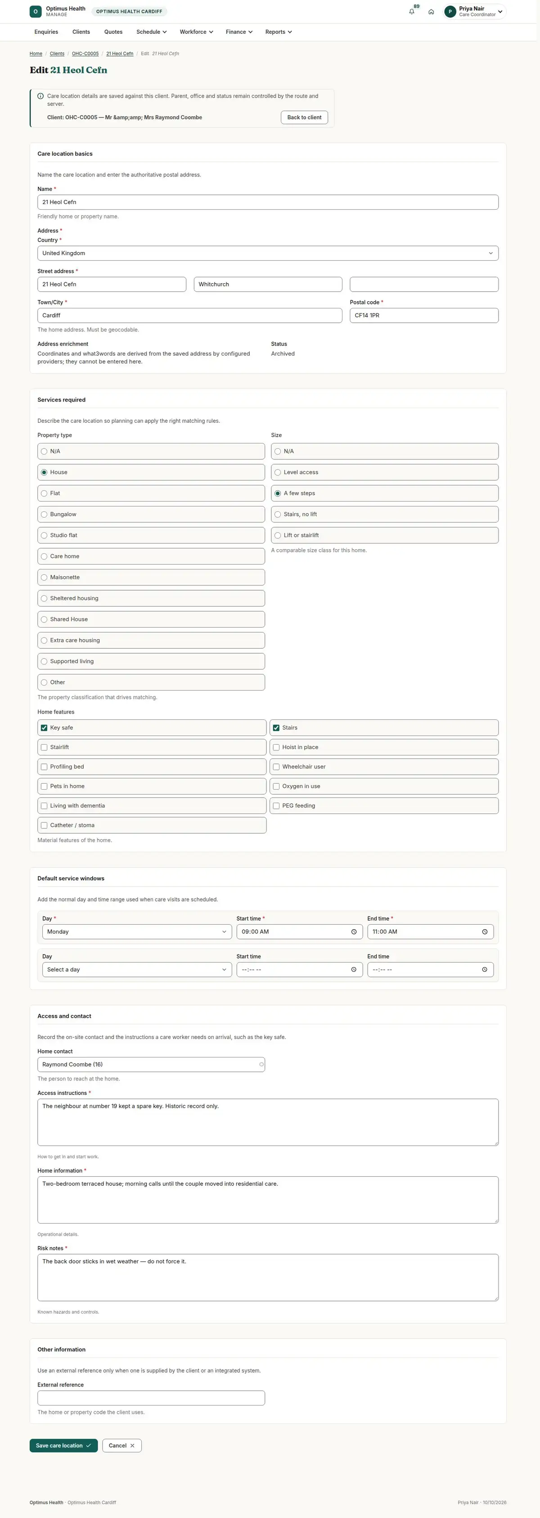This screenshot has width=540, height=1518.
Task: Click the External reference input
Action: coord(151,1398)
